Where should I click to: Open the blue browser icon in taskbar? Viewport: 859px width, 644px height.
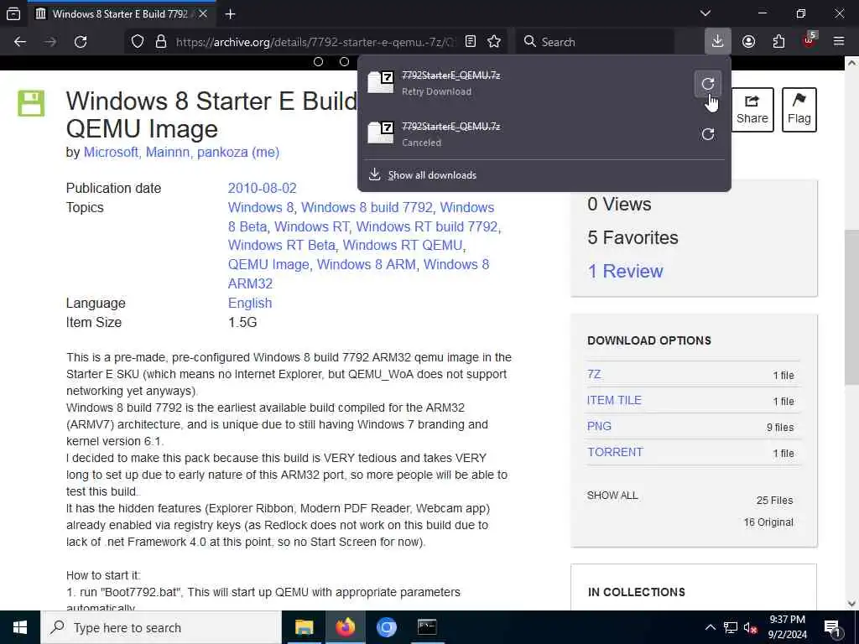tap(386, 627)
